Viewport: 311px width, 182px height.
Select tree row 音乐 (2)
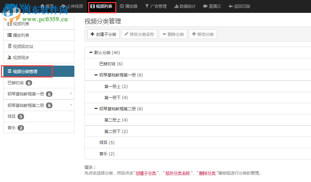click(198, 154)
